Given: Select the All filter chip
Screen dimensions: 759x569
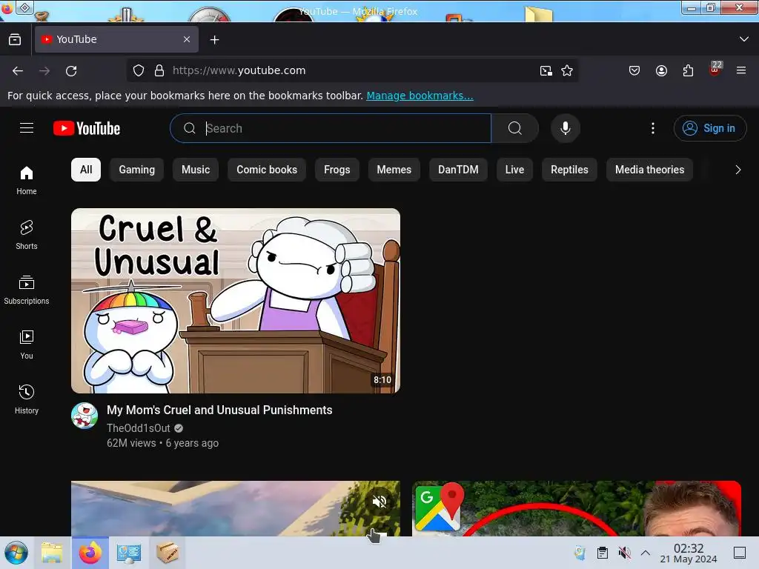Looking at the screenshot, I should point(86,170).
